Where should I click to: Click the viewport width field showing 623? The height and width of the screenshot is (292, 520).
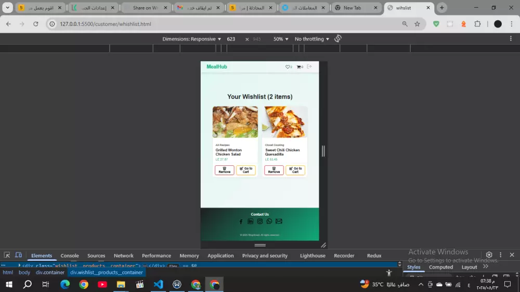(x=231, y=39)
